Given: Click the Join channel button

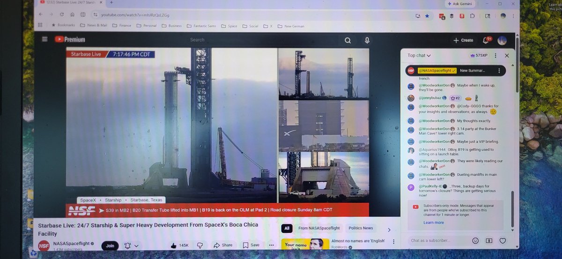Looking at the screenshot, I should point(110,245).
